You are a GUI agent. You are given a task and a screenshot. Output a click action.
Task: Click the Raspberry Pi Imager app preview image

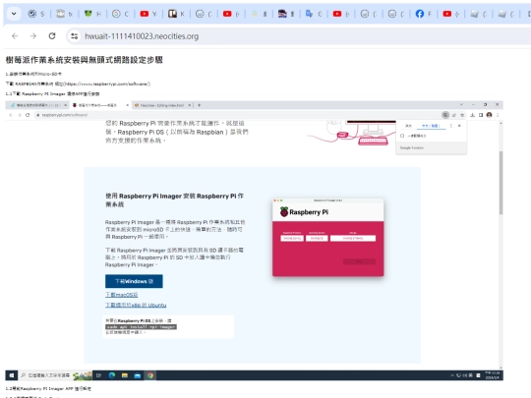[x=328, y=237]
